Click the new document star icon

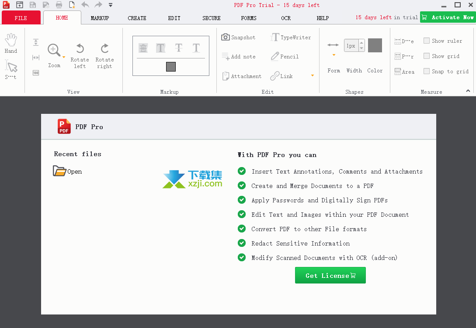pos(72,5)
